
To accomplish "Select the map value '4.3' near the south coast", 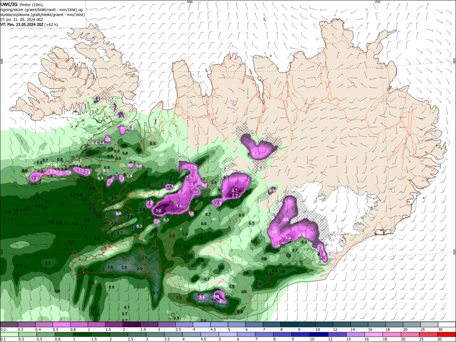I will click(222, 301).
